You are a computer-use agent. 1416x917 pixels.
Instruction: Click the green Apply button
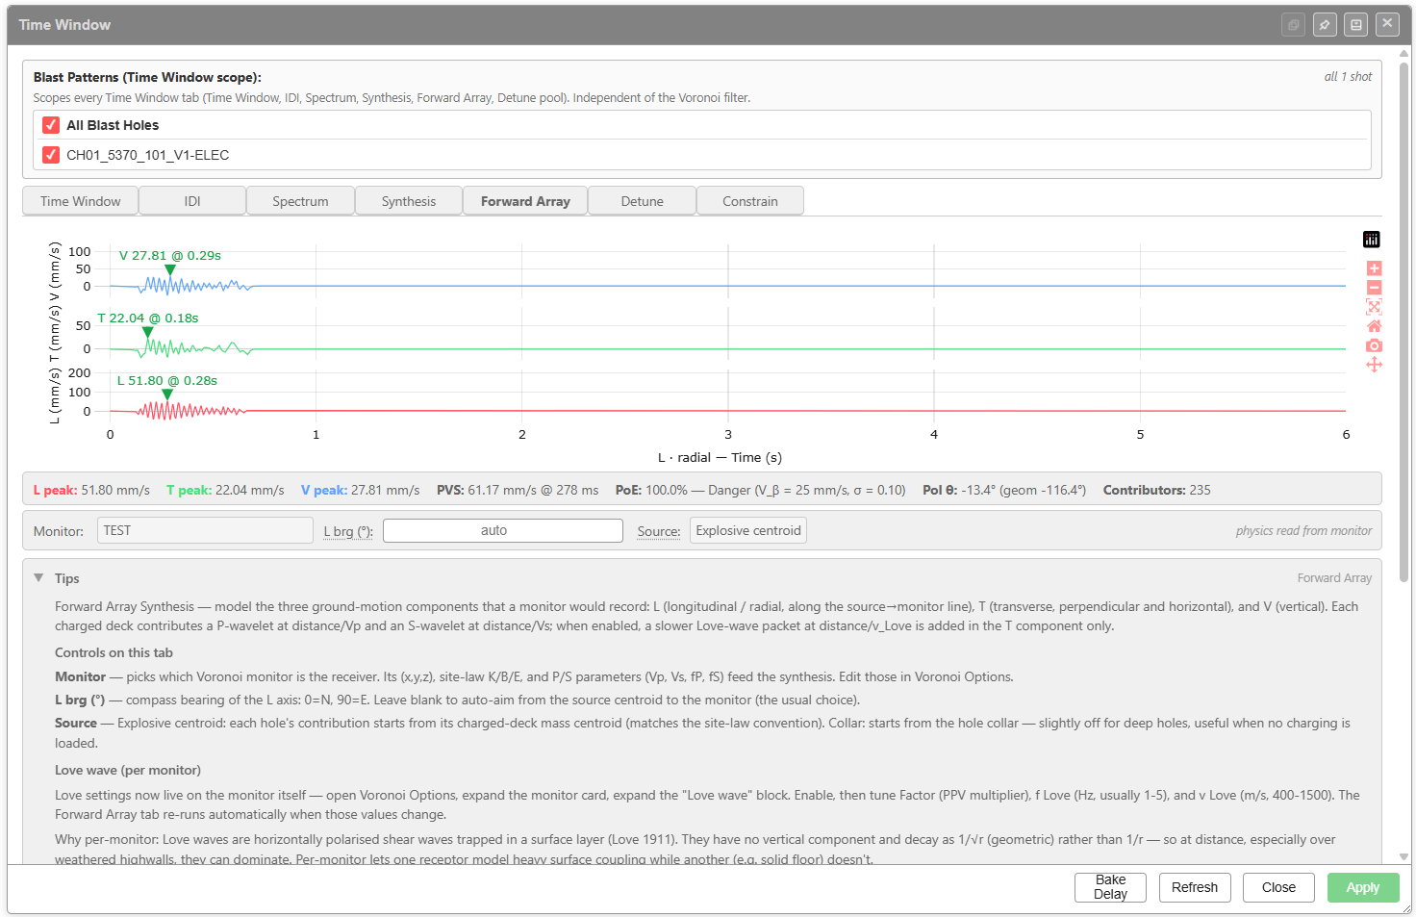coord(1363,887)
